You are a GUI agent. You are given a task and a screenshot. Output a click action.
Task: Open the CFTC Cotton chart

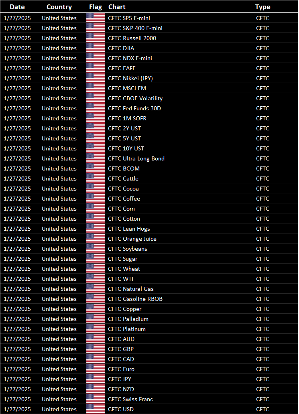(124, 219)
